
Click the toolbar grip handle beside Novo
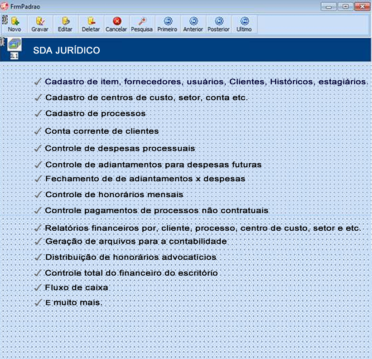[x=4, y=21]
